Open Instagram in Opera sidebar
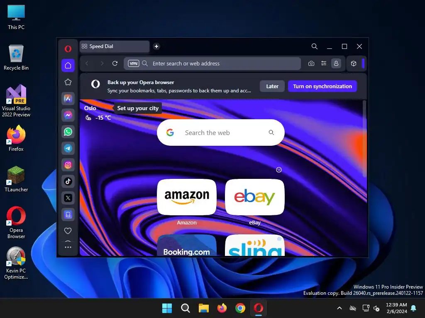Viewport: 425px width, 318px height. coord(68,165)
